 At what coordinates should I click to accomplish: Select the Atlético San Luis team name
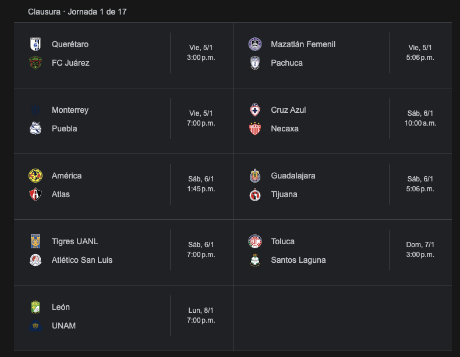(x=82, y=260)
